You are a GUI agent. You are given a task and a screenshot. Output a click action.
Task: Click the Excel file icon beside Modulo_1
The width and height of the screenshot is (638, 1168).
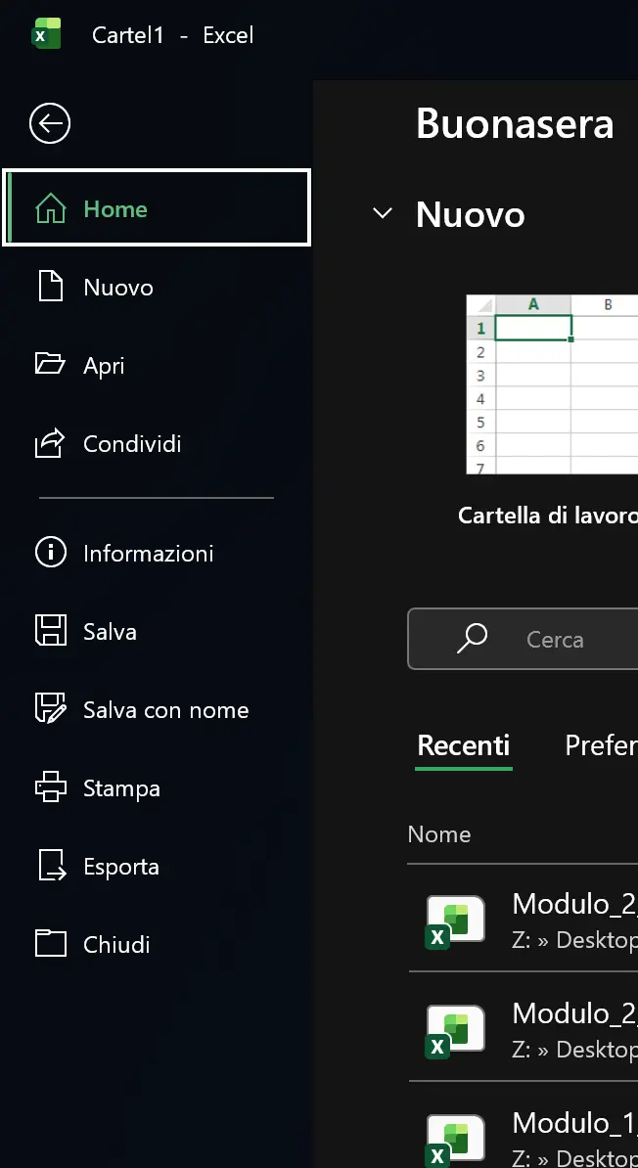pos(454,1138)
